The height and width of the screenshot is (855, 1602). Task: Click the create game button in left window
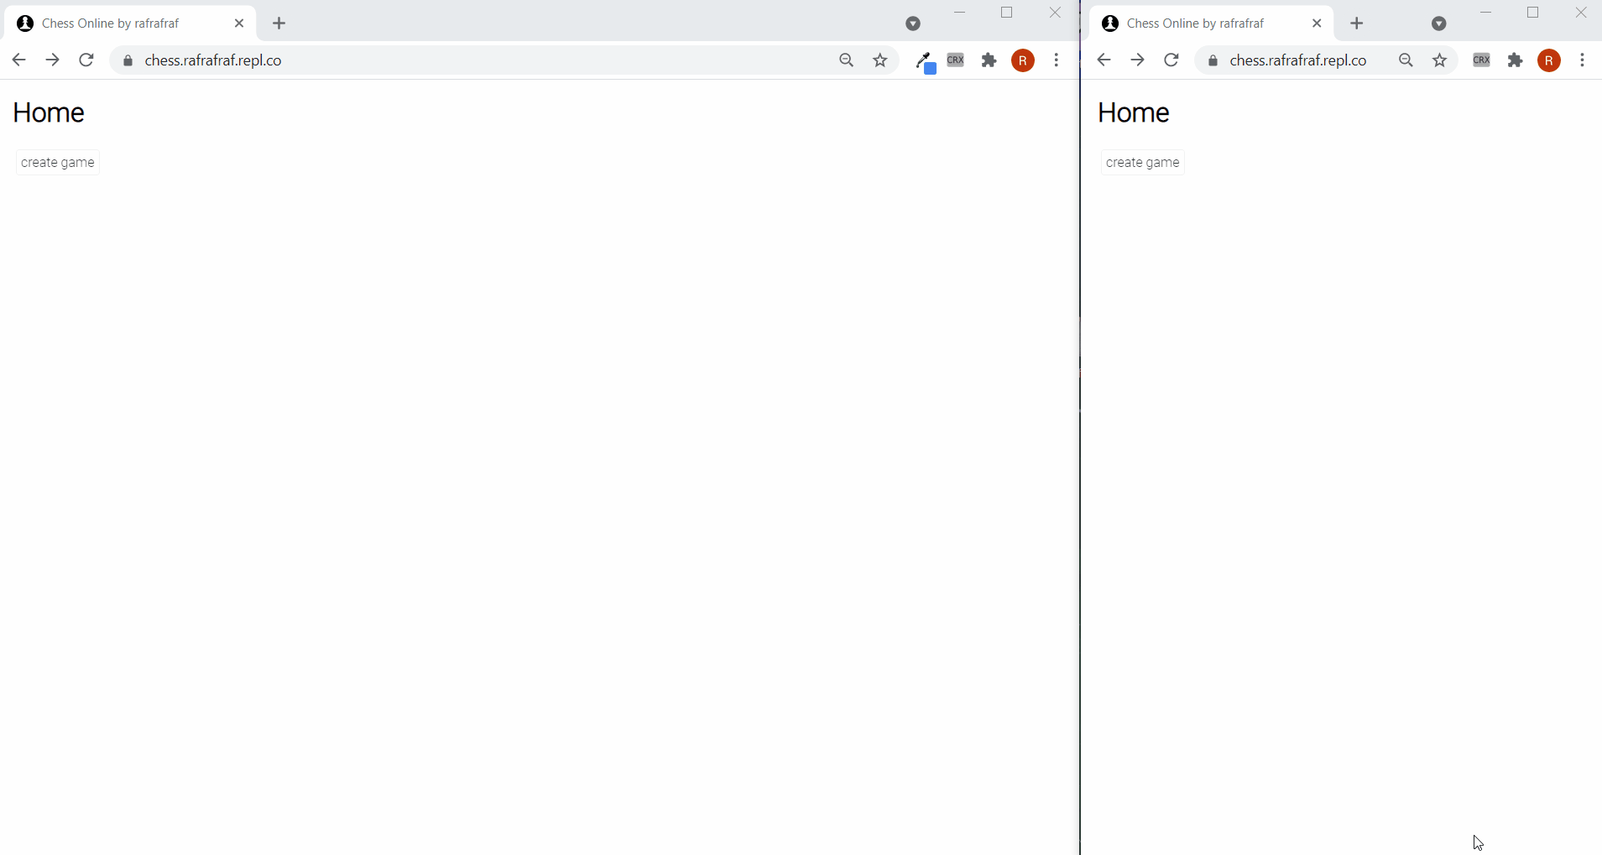(x=57, y=162)
